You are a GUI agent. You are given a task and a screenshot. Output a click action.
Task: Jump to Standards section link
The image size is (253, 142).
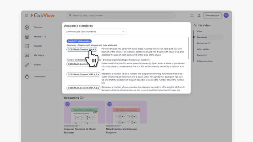(x=202, y=37)
